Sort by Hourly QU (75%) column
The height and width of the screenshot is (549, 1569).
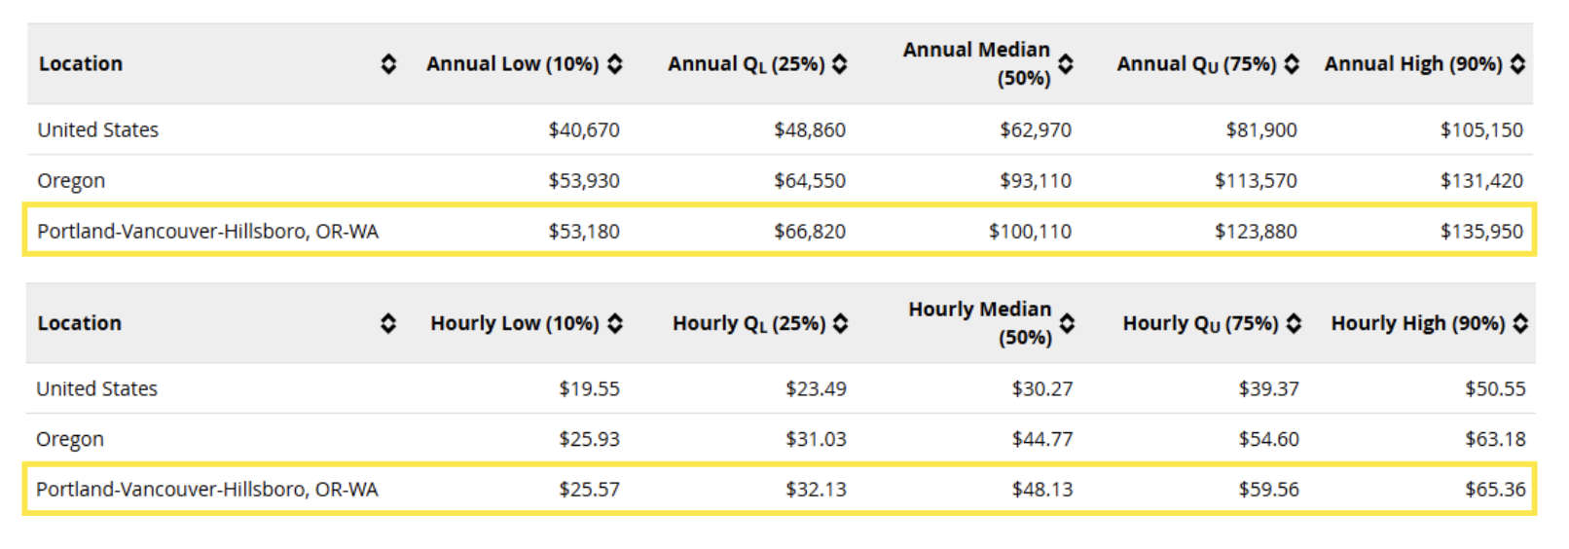pyautogui.click(x=1294, y=324)
